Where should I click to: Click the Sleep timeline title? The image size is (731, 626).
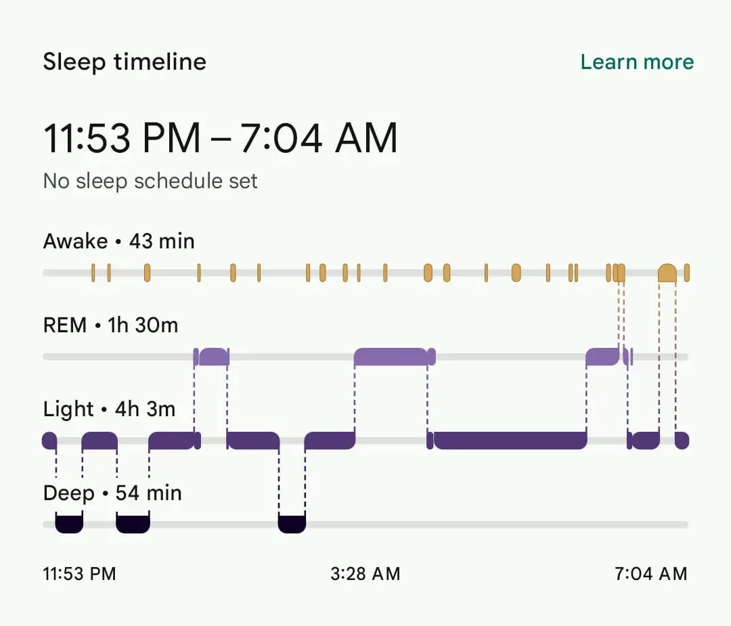point(125,62)
